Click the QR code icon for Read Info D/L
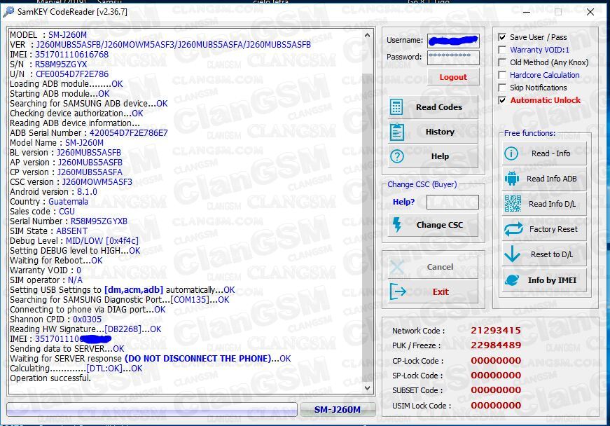Image resolution: width=610 pixels, height=426 pixels. (x=513, y=204)
